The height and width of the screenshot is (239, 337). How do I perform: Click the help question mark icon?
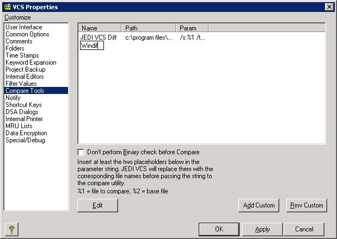point(11,229)
